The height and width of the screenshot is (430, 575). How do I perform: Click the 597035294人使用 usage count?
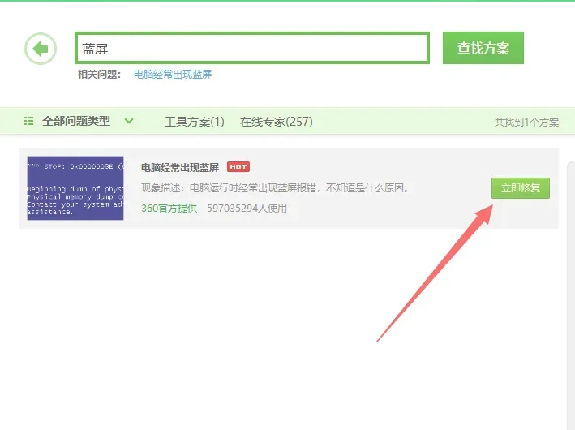pyautogui.click(x=247, y=208)
